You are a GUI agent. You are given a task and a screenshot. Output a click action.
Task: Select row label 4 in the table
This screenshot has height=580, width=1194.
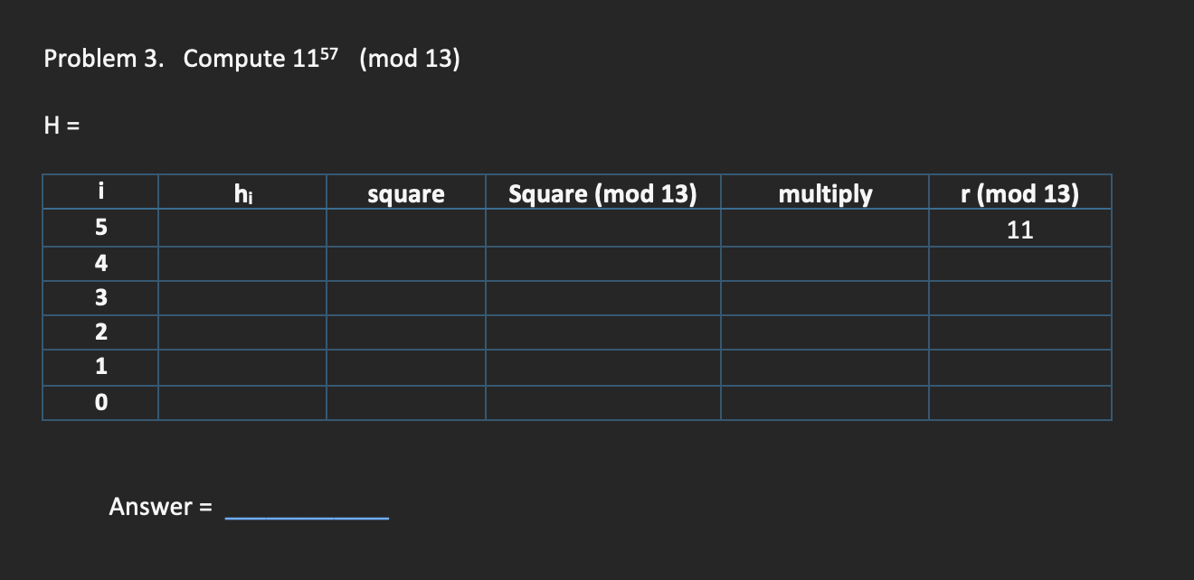(x=100, y=262)
